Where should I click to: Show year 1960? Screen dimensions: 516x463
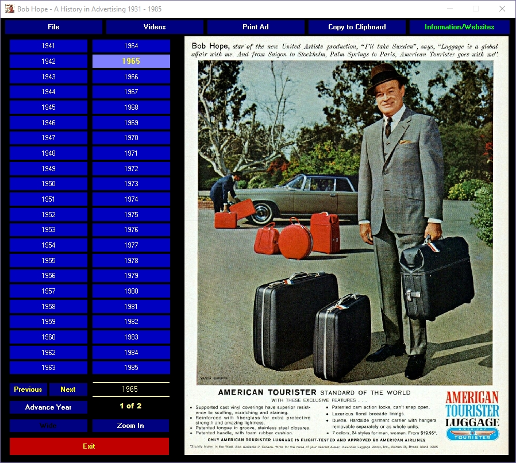(x=48, y=337)
